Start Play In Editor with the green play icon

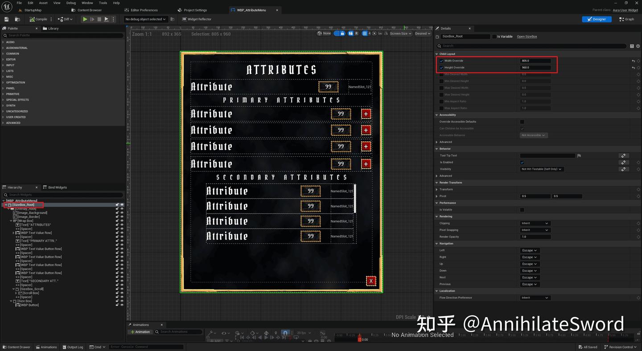click(85, 19)
